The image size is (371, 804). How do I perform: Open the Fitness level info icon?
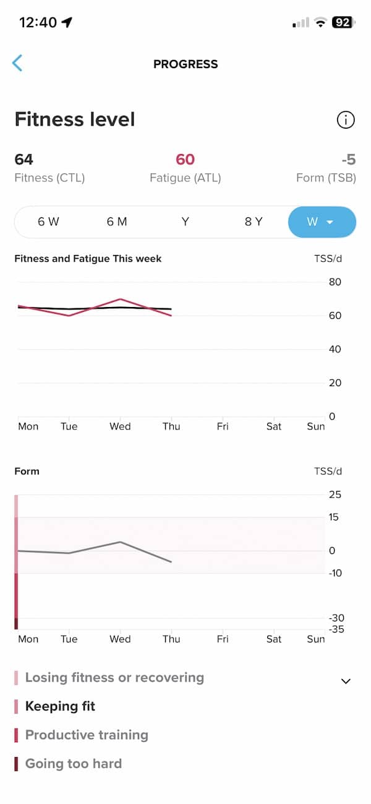(346, 120)
